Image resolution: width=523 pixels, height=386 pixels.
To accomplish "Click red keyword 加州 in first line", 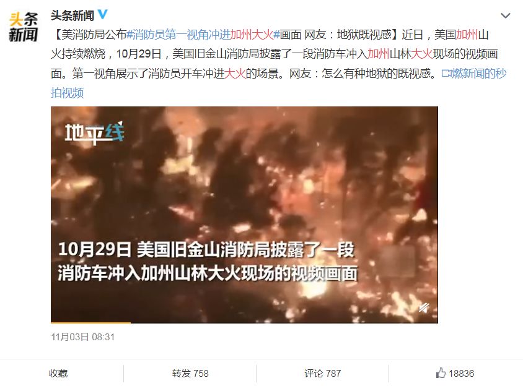I will (467, 34).
